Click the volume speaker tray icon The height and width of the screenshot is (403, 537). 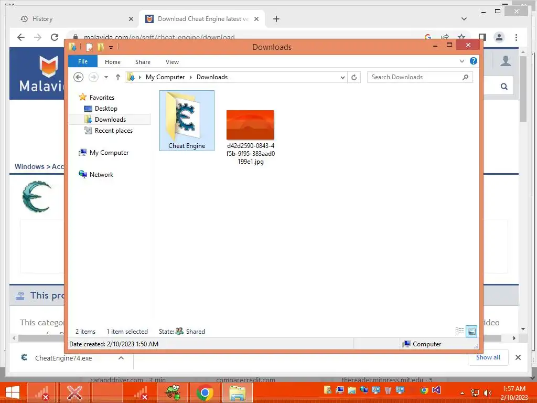pyautogui.click(x=487, y=393)
